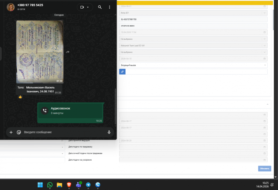Forward the photo message using arrow icon
The width and height of the screenshot is (278, 190).
[67, 52]
